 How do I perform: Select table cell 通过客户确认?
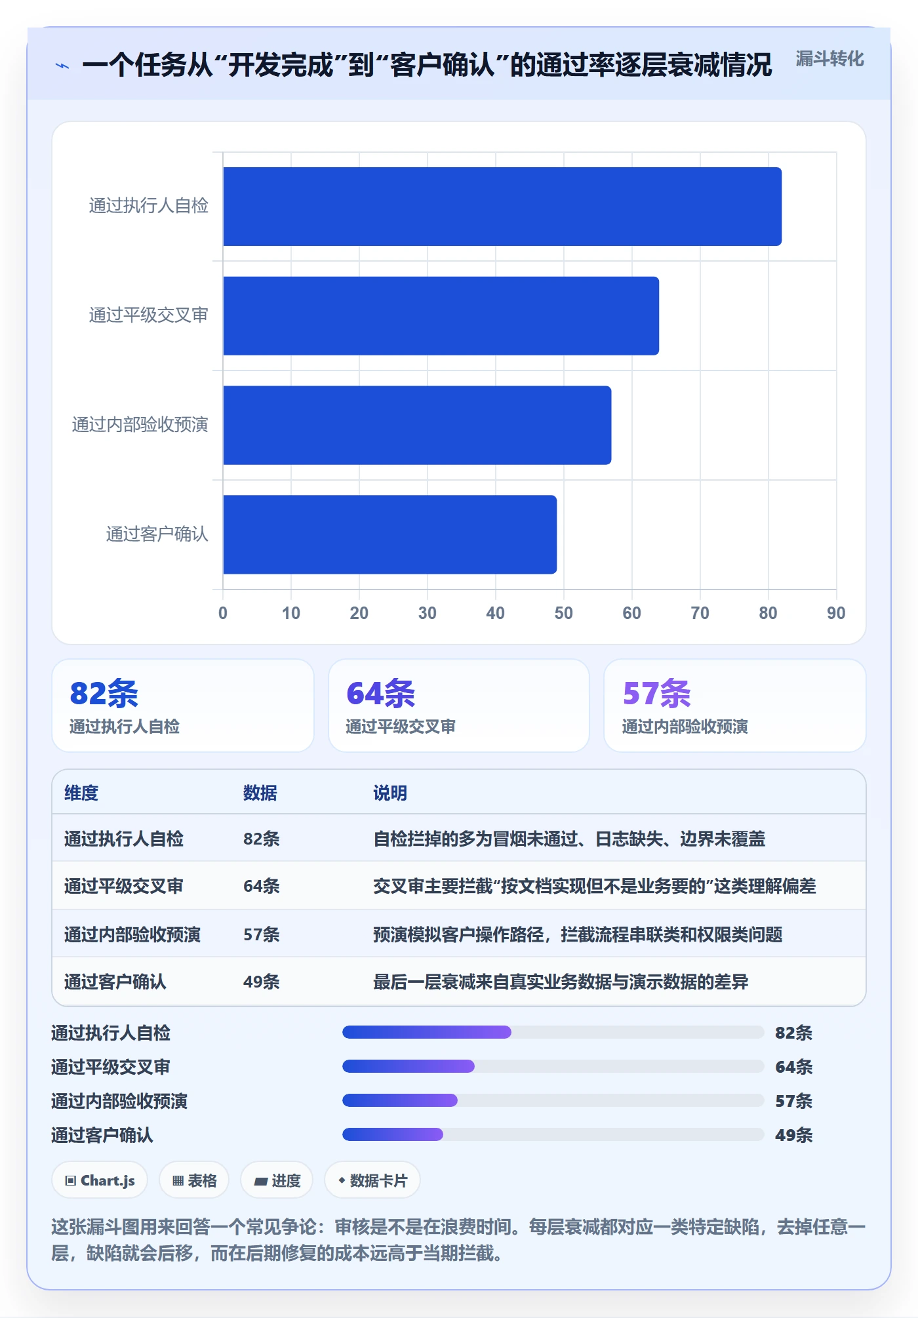(x=115, y=982)
